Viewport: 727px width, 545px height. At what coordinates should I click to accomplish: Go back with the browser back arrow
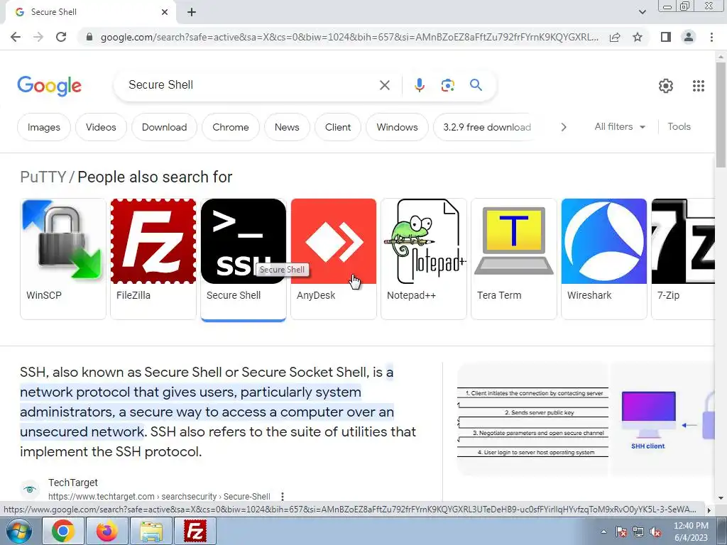[x=16, y=37]
